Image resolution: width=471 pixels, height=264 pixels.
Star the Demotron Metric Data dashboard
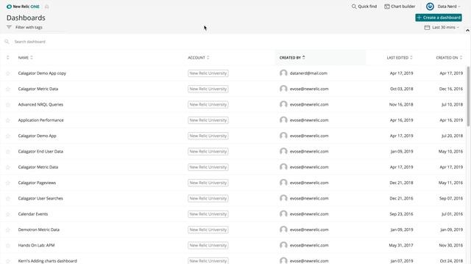tap(8, 230)
